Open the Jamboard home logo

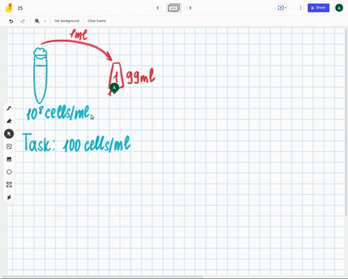[x=9, y=8]
